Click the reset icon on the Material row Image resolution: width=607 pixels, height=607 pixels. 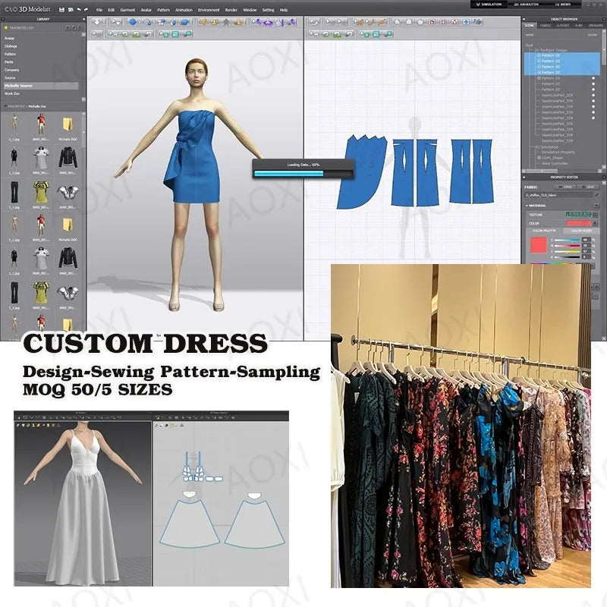pyautogui.click(x=596, y=206)
